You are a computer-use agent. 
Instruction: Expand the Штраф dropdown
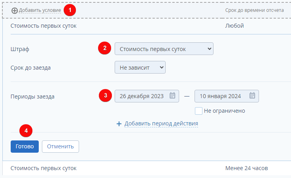(x=164, y=49)
